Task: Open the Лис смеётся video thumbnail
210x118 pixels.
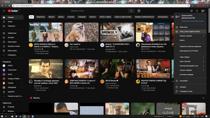Action: [x=81, y=32]
